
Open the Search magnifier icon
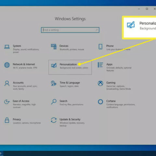pos(54,102)
